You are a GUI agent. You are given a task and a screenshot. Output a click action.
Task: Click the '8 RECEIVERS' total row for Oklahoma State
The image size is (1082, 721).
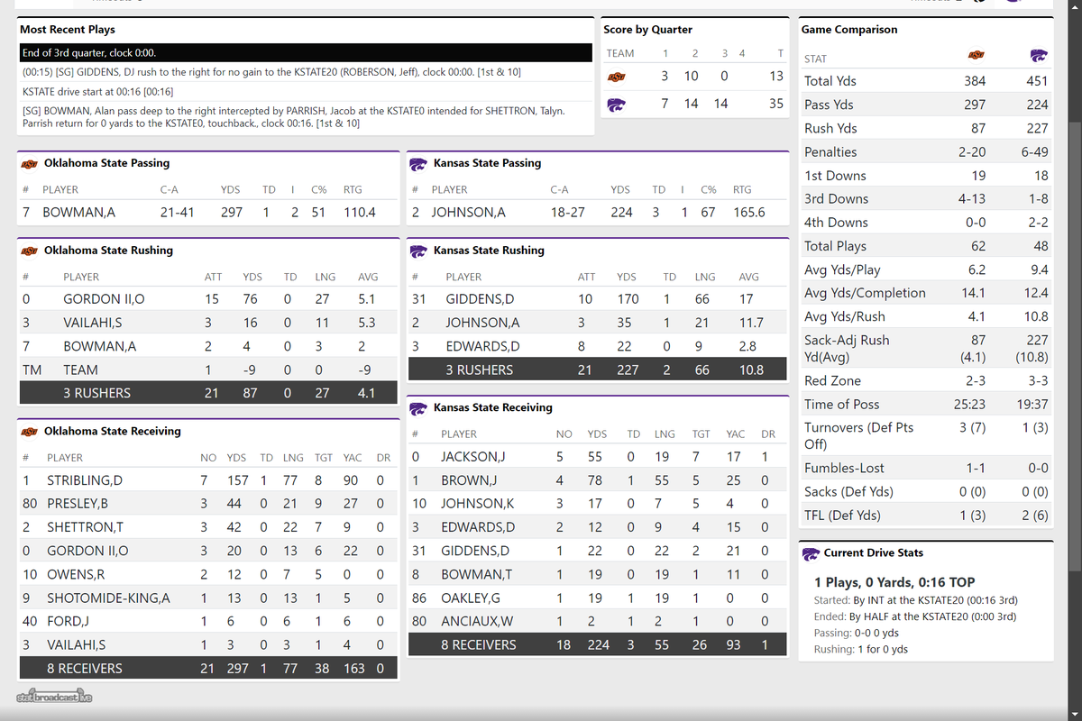tap(209, 669)
